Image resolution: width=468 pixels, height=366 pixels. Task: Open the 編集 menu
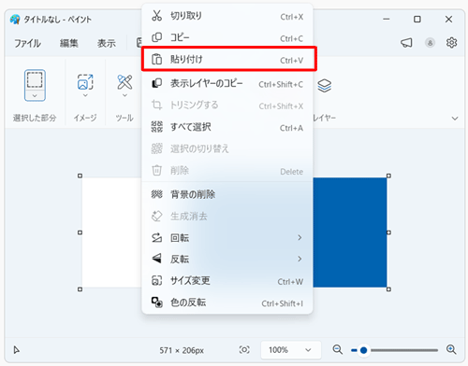[68, 43]
